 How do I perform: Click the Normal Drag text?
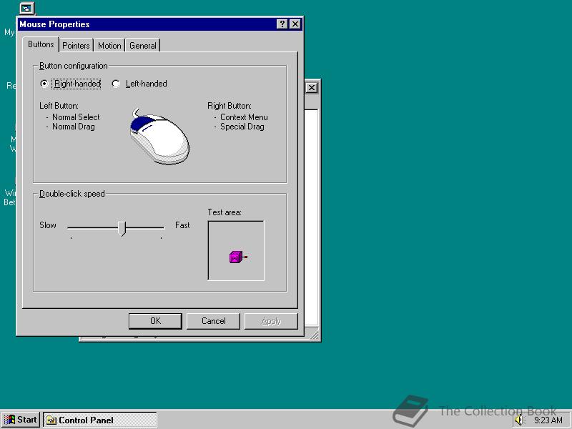74,127
